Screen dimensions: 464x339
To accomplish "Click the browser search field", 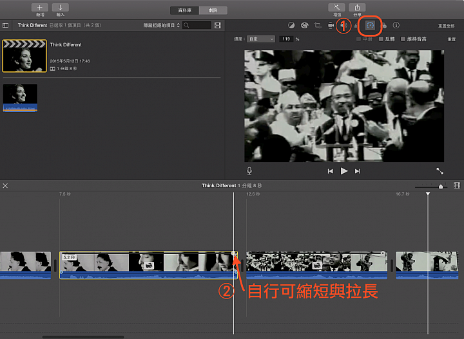I will pos(197,25).
